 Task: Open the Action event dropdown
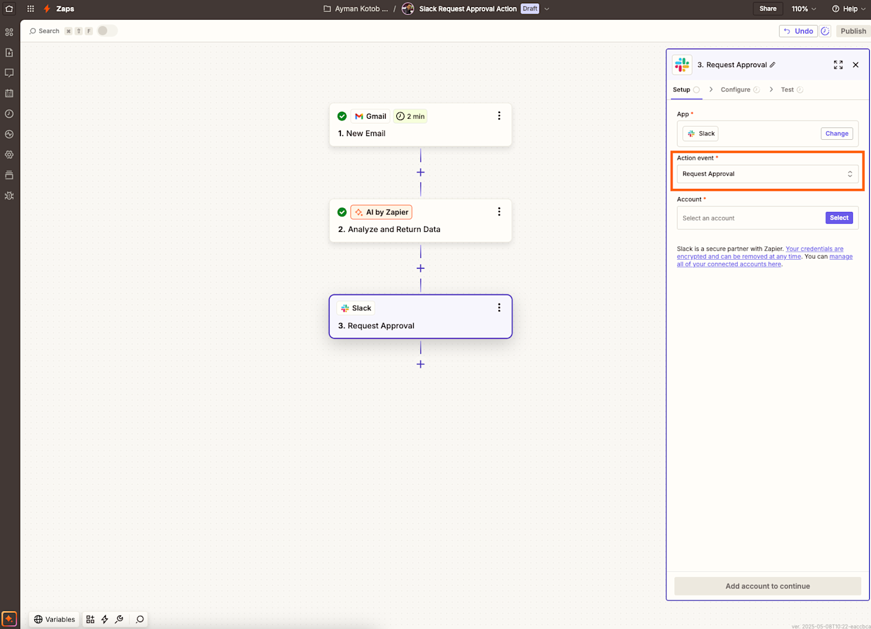click(768, 174)
